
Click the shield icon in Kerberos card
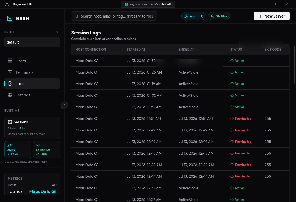pos(38,145)
